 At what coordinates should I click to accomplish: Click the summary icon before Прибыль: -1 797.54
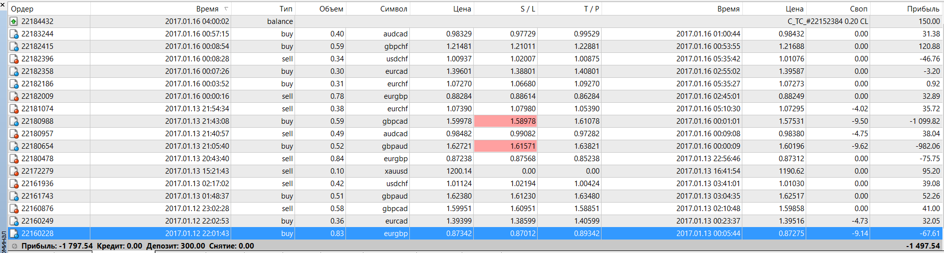tap(14, 246)
